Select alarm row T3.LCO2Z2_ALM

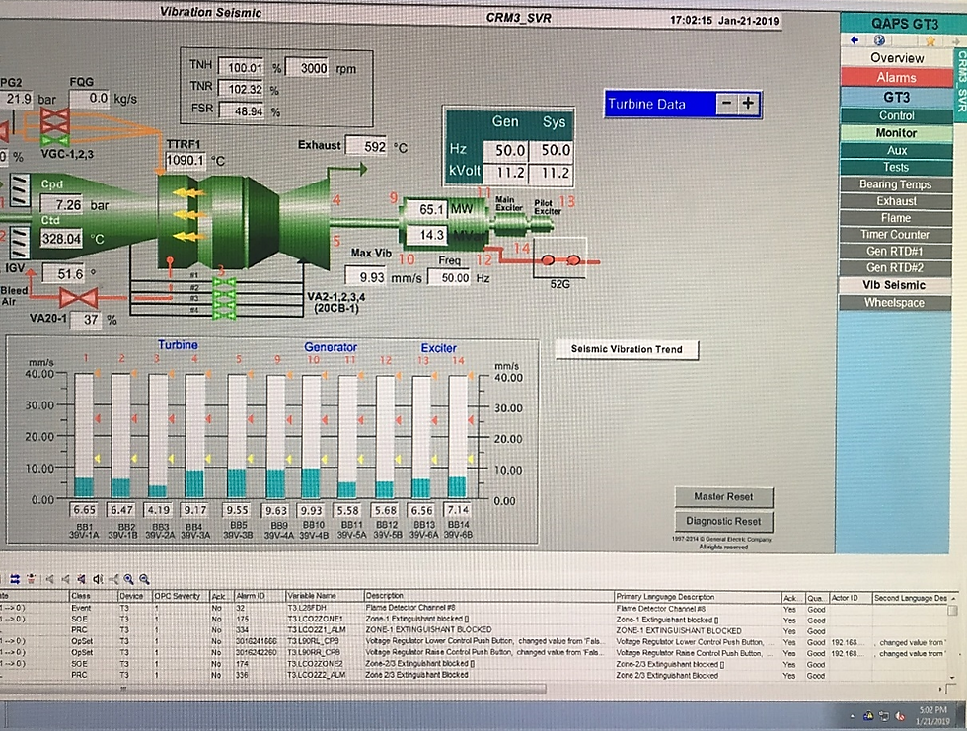click(476, 675)
